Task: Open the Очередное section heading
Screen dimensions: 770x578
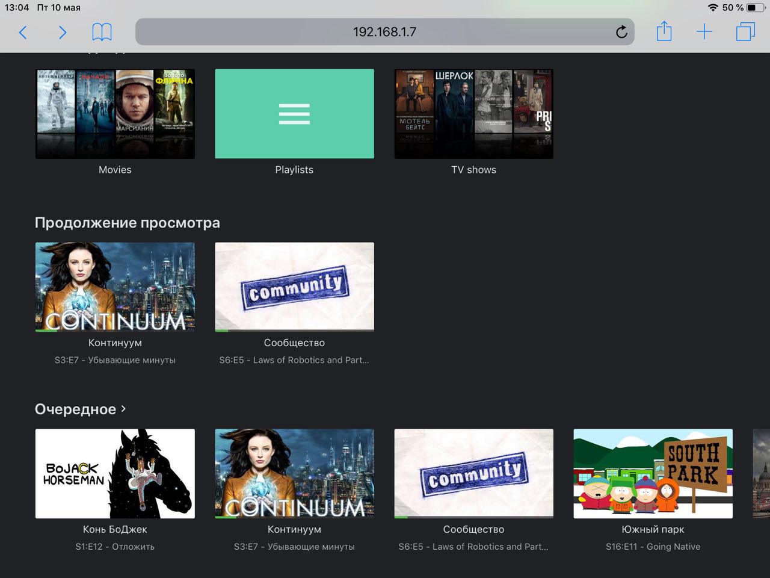Action: tap(75, 409)
